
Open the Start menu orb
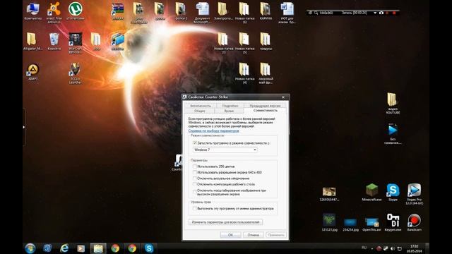(x=30, y=248)
